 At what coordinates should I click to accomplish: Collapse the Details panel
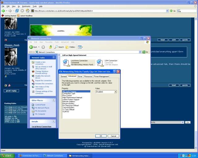(54, 121)
